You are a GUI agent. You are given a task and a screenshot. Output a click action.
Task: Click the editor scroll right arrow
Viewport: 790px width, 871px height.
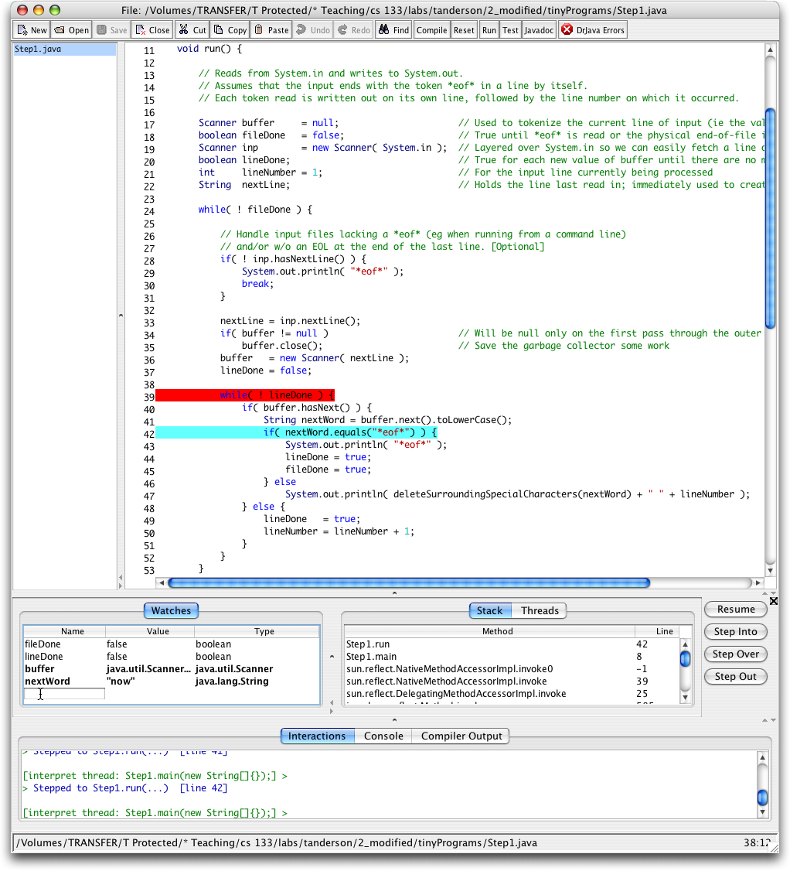coord(758,582)
